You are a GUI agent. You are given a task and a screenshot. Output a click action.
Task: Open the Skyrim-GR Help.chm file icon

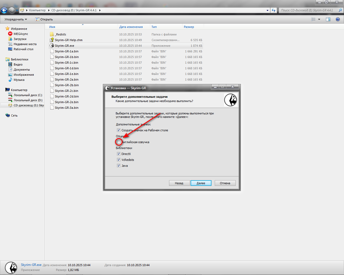(x=52, y=40)
